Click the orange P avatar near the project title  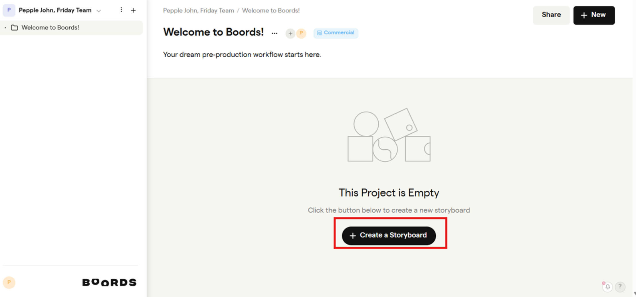pos(301,33)
